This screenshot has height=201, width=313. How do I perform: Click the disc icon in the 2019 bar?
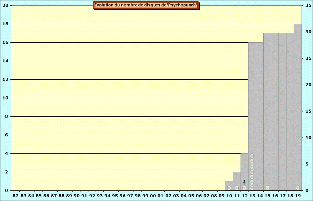point(297,187)
